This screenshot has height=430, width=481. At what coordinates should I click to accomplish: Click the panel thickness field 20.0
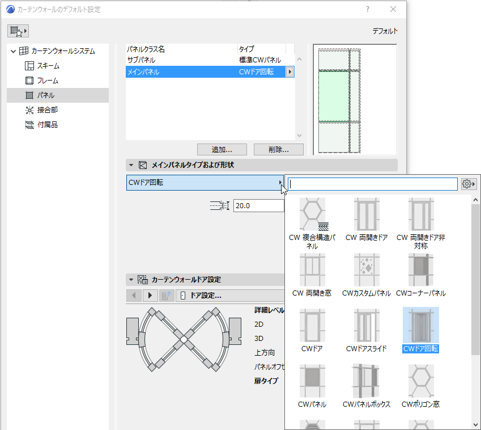pyautogui.click(x=258, y=206)
